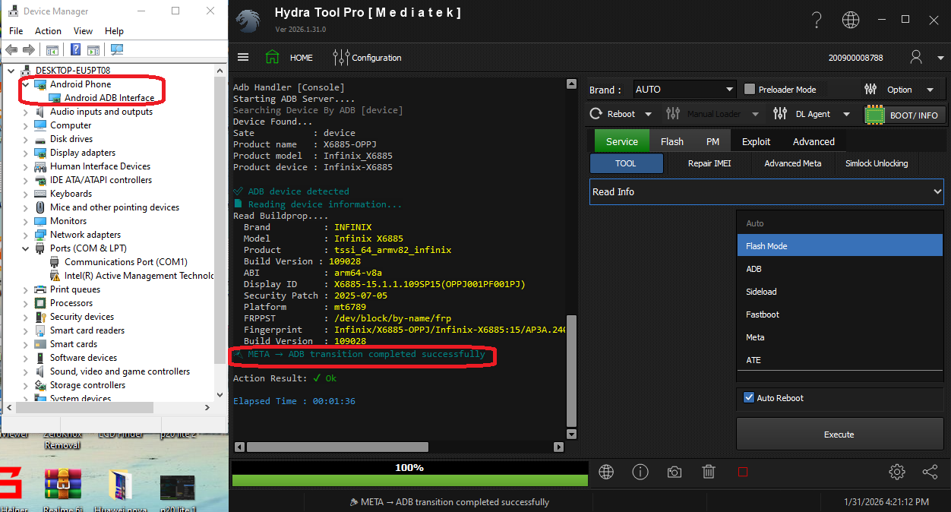Switch to the Flash tab
951x512 pixels.
click(672, 141)
